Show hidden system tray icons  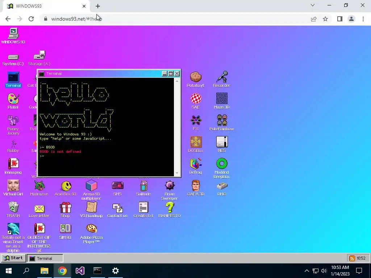tap(307, 271)
